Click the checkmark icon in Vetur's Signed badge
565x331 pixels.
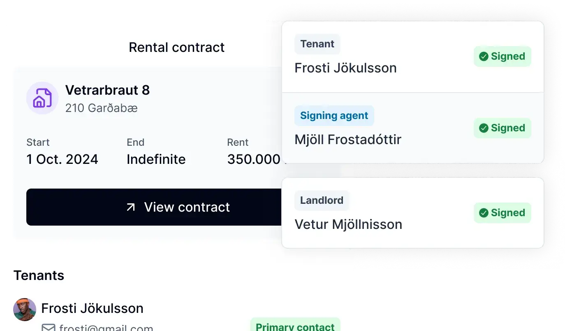point(484,213)
